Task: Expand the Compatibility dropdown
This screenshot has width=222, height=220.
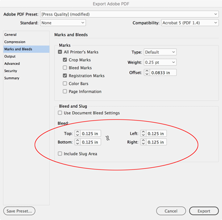Action: point(190,23)
